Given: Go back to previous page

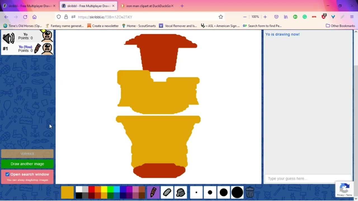Looking at the screenshot, I should click(x=6, y=17).
